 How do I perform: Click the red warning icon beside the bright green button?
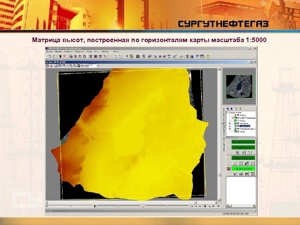point(229,169)
